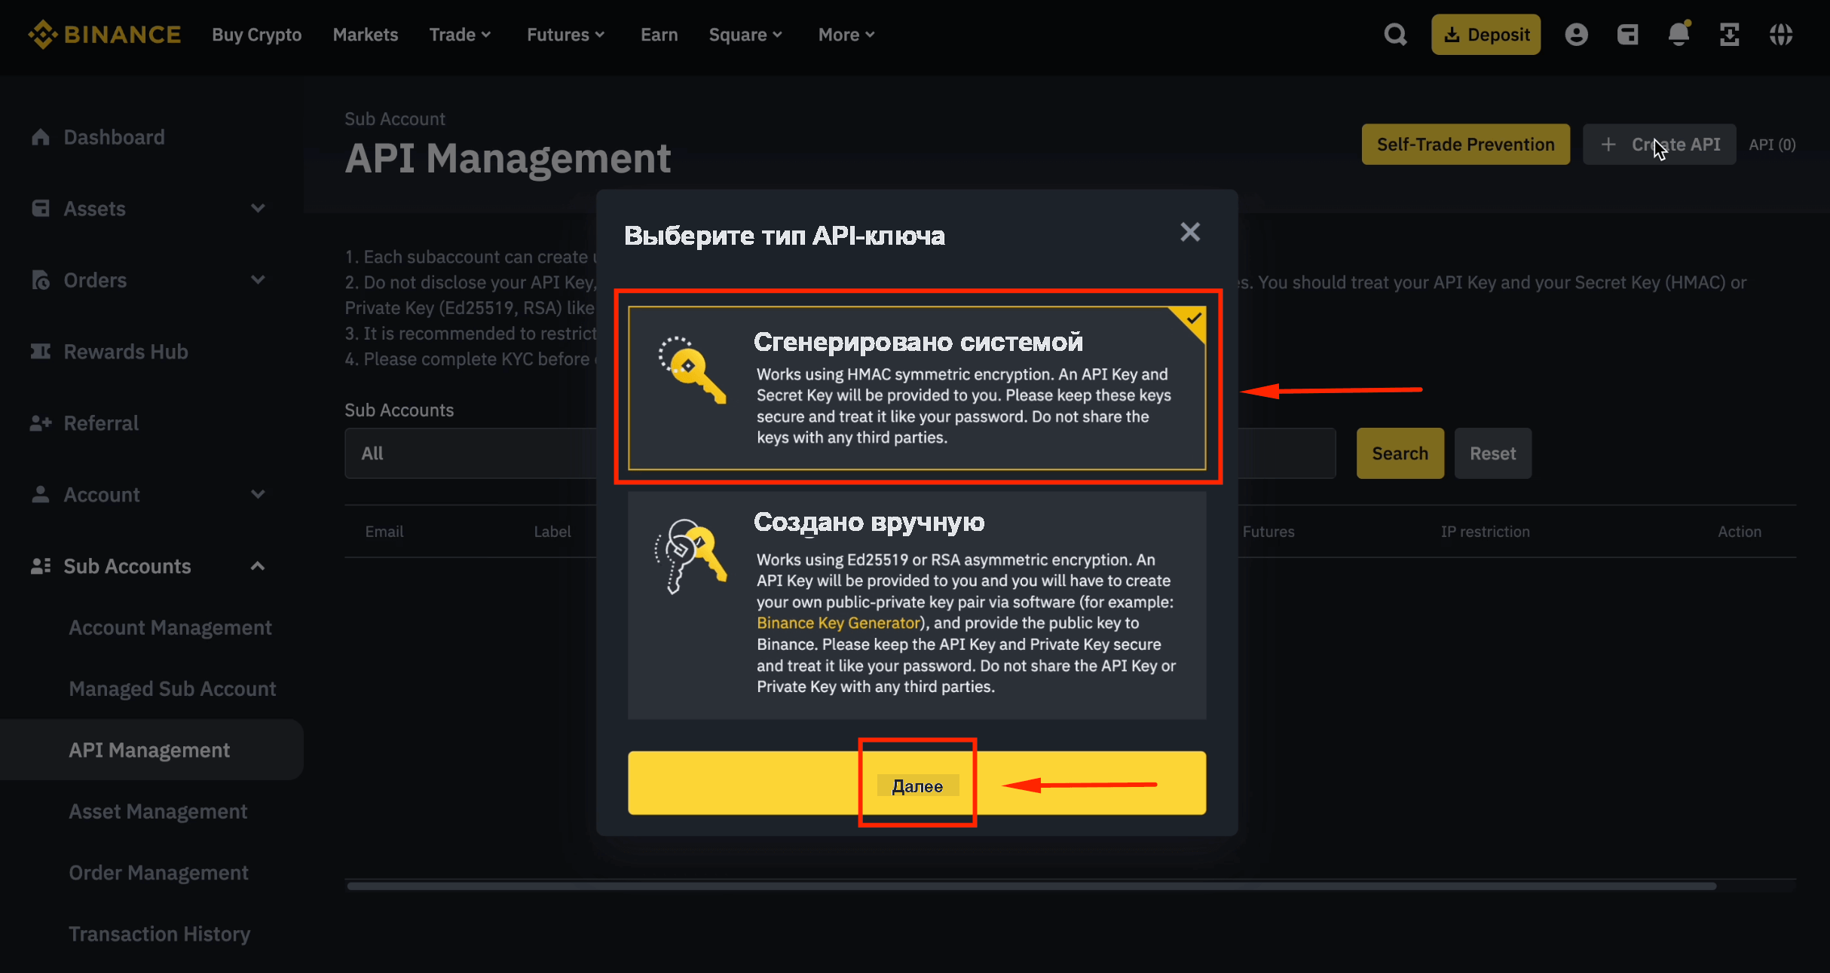Click the Orders icon in sidebar
The image size is (1830, 973).
[41, 280]
